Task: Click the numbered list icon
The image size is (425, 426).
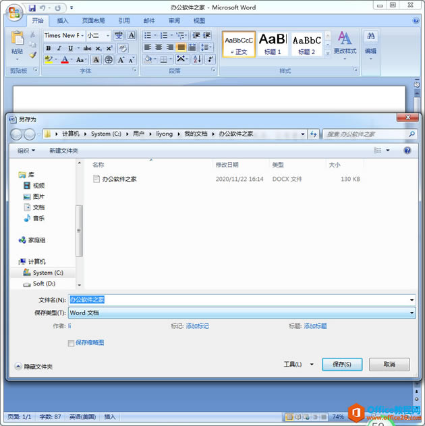Action: [x=164, y=35]
